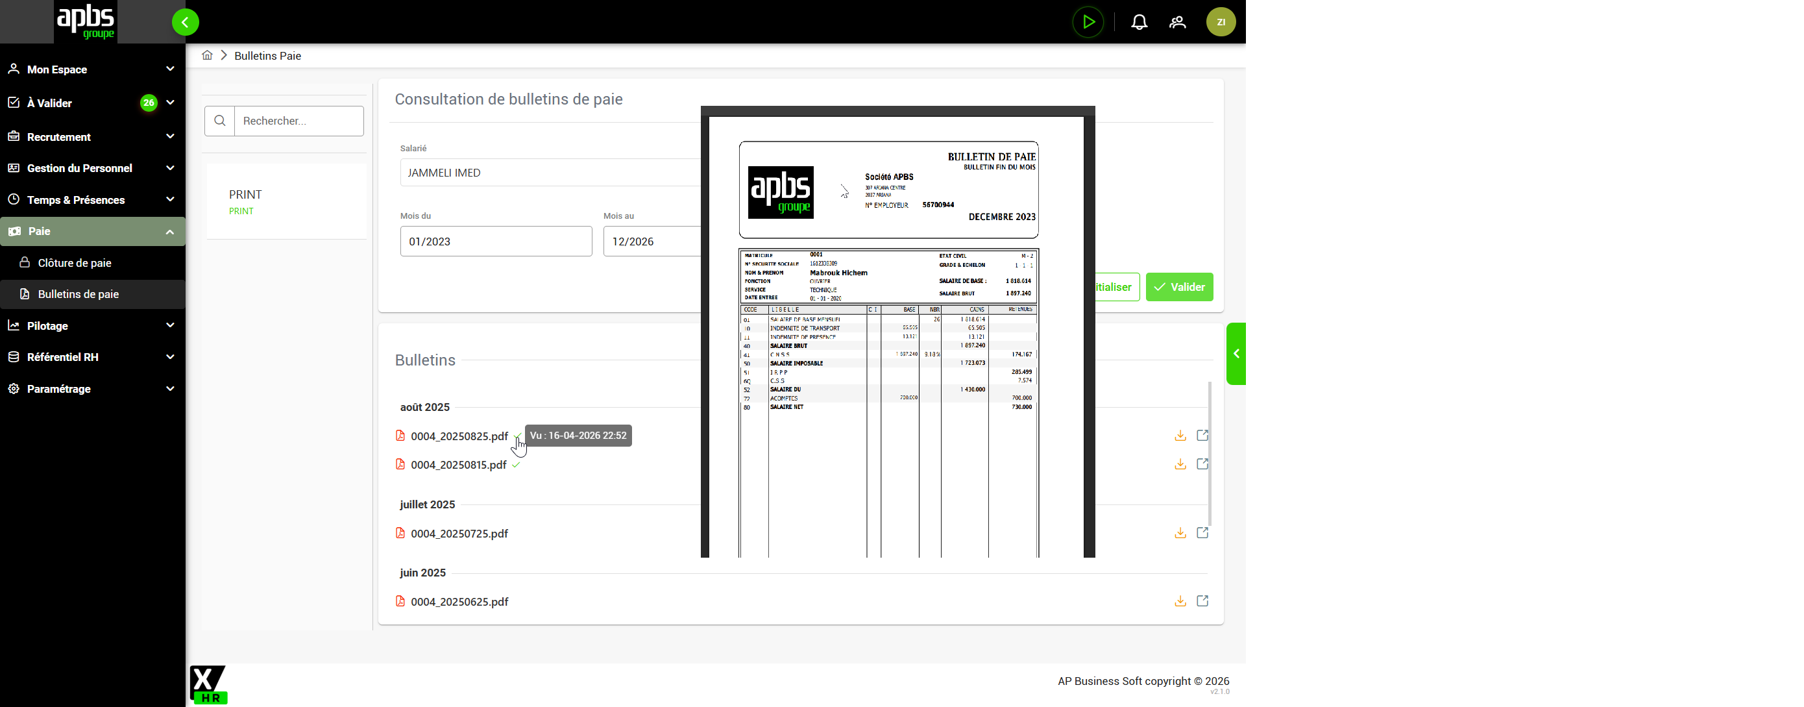Focus the Rechercher search field
This screenshot has width=1804, height=707.
pos(299,121)
